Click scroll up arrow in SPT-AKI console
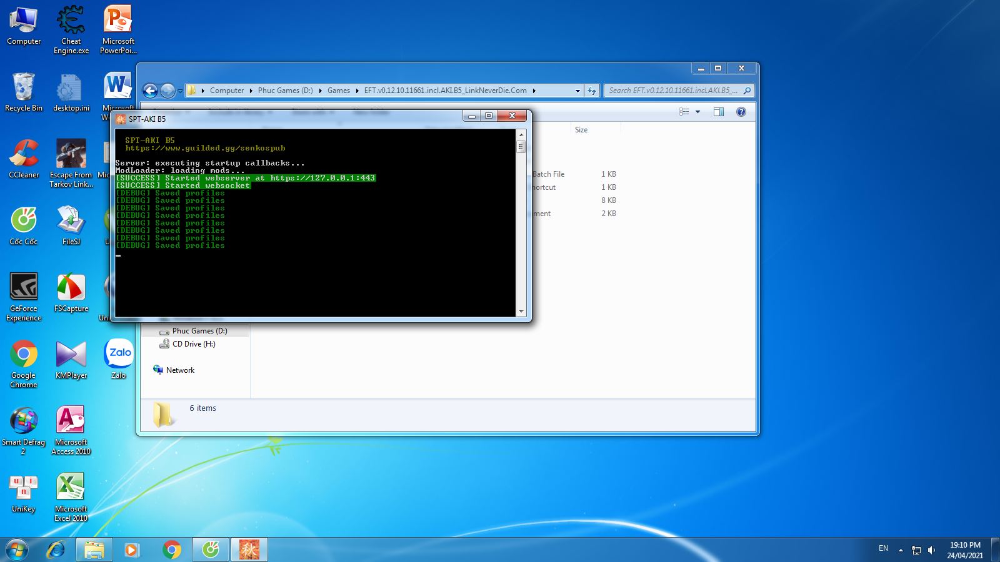This screenshot has height=562, width=1000. 521,134
